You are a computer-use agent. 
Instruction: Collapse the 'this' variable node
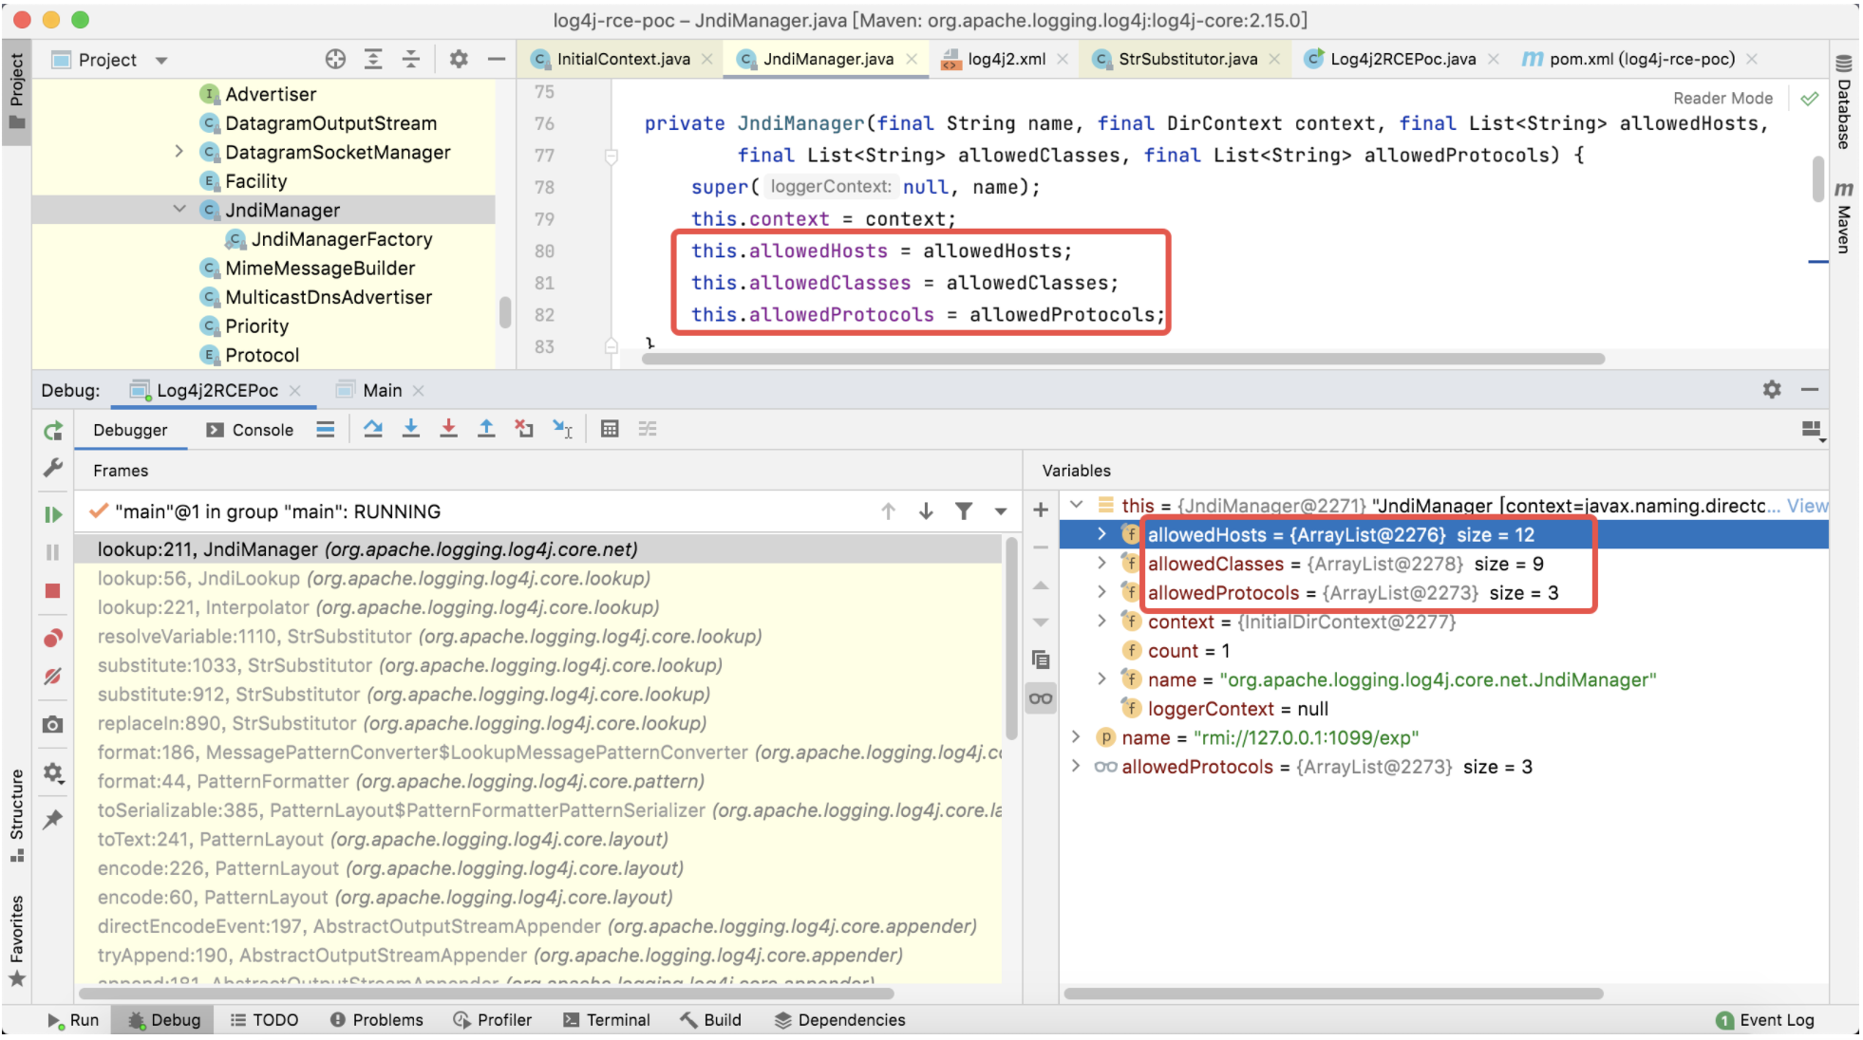point(1077,506)
